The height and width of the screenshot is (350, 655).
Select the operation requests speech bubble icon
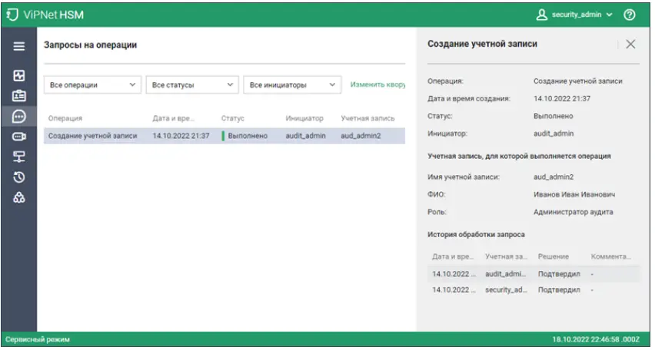point(19,117)
